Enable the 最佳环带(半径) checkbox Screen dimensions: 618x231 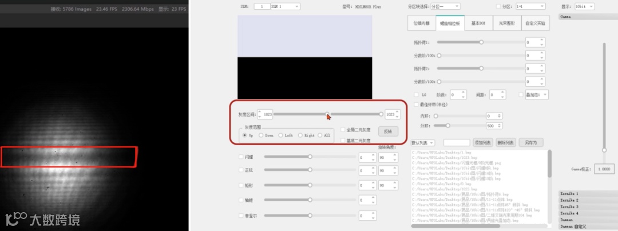coord(416,105)
